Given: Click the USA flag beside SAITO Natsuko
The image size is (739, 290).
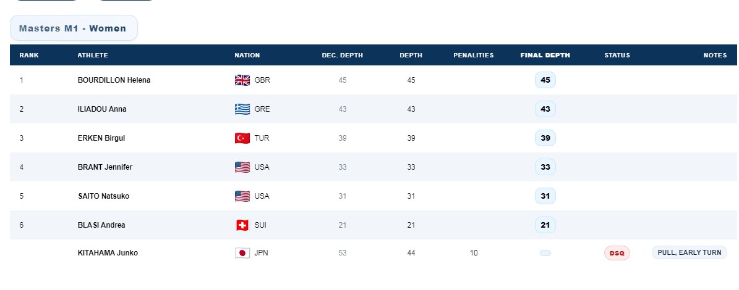Looking at the screenshot, I should (242, 196).
